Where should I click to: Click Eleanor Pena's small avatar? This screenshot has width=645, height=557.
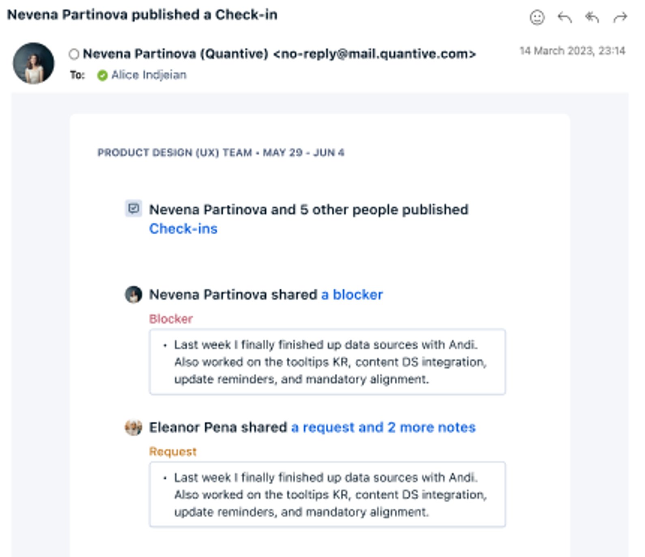133,427
